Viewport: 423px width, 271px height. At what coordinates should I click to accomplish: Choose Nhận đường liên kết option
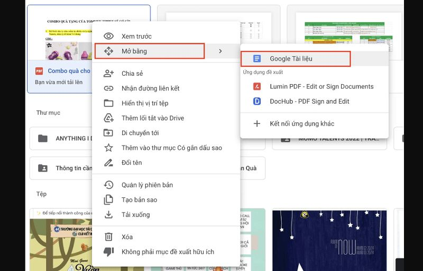[166, 88]
